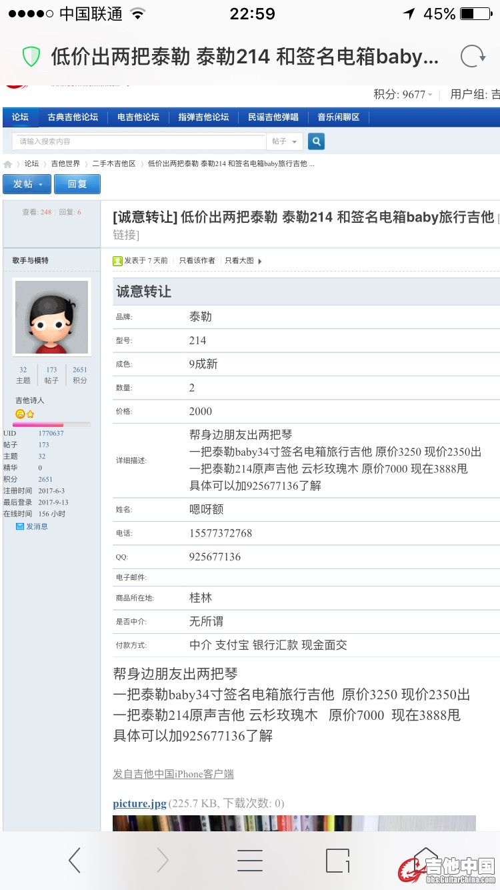Image resolution: width=500 pixels, height=890 pixels.
Task: Click the 吉他世界 breadcrumb link
Action: [65, 164]
